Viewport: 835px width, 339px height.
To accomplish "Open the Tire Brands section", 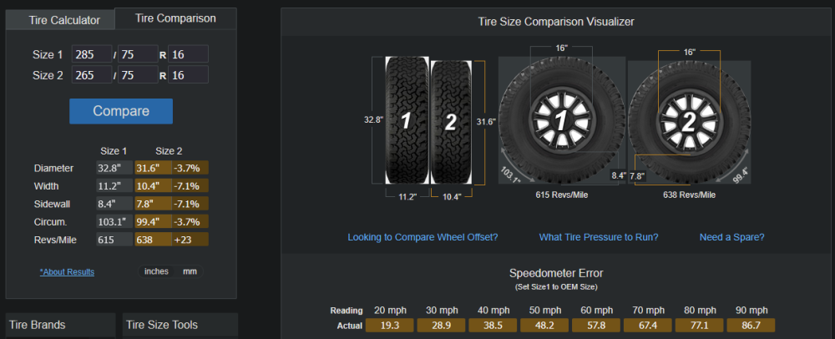I will coord(60,325).
